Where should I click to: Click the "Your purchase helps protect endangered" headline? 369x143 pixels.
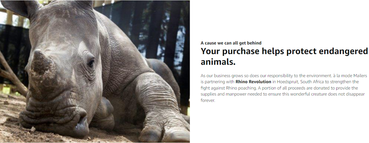pyautogui.click(x=284, y=51)
